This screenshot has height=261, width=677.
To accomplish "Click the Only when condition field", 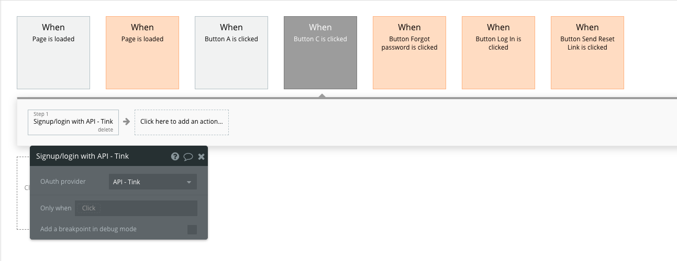I will [x=136, y=208].
